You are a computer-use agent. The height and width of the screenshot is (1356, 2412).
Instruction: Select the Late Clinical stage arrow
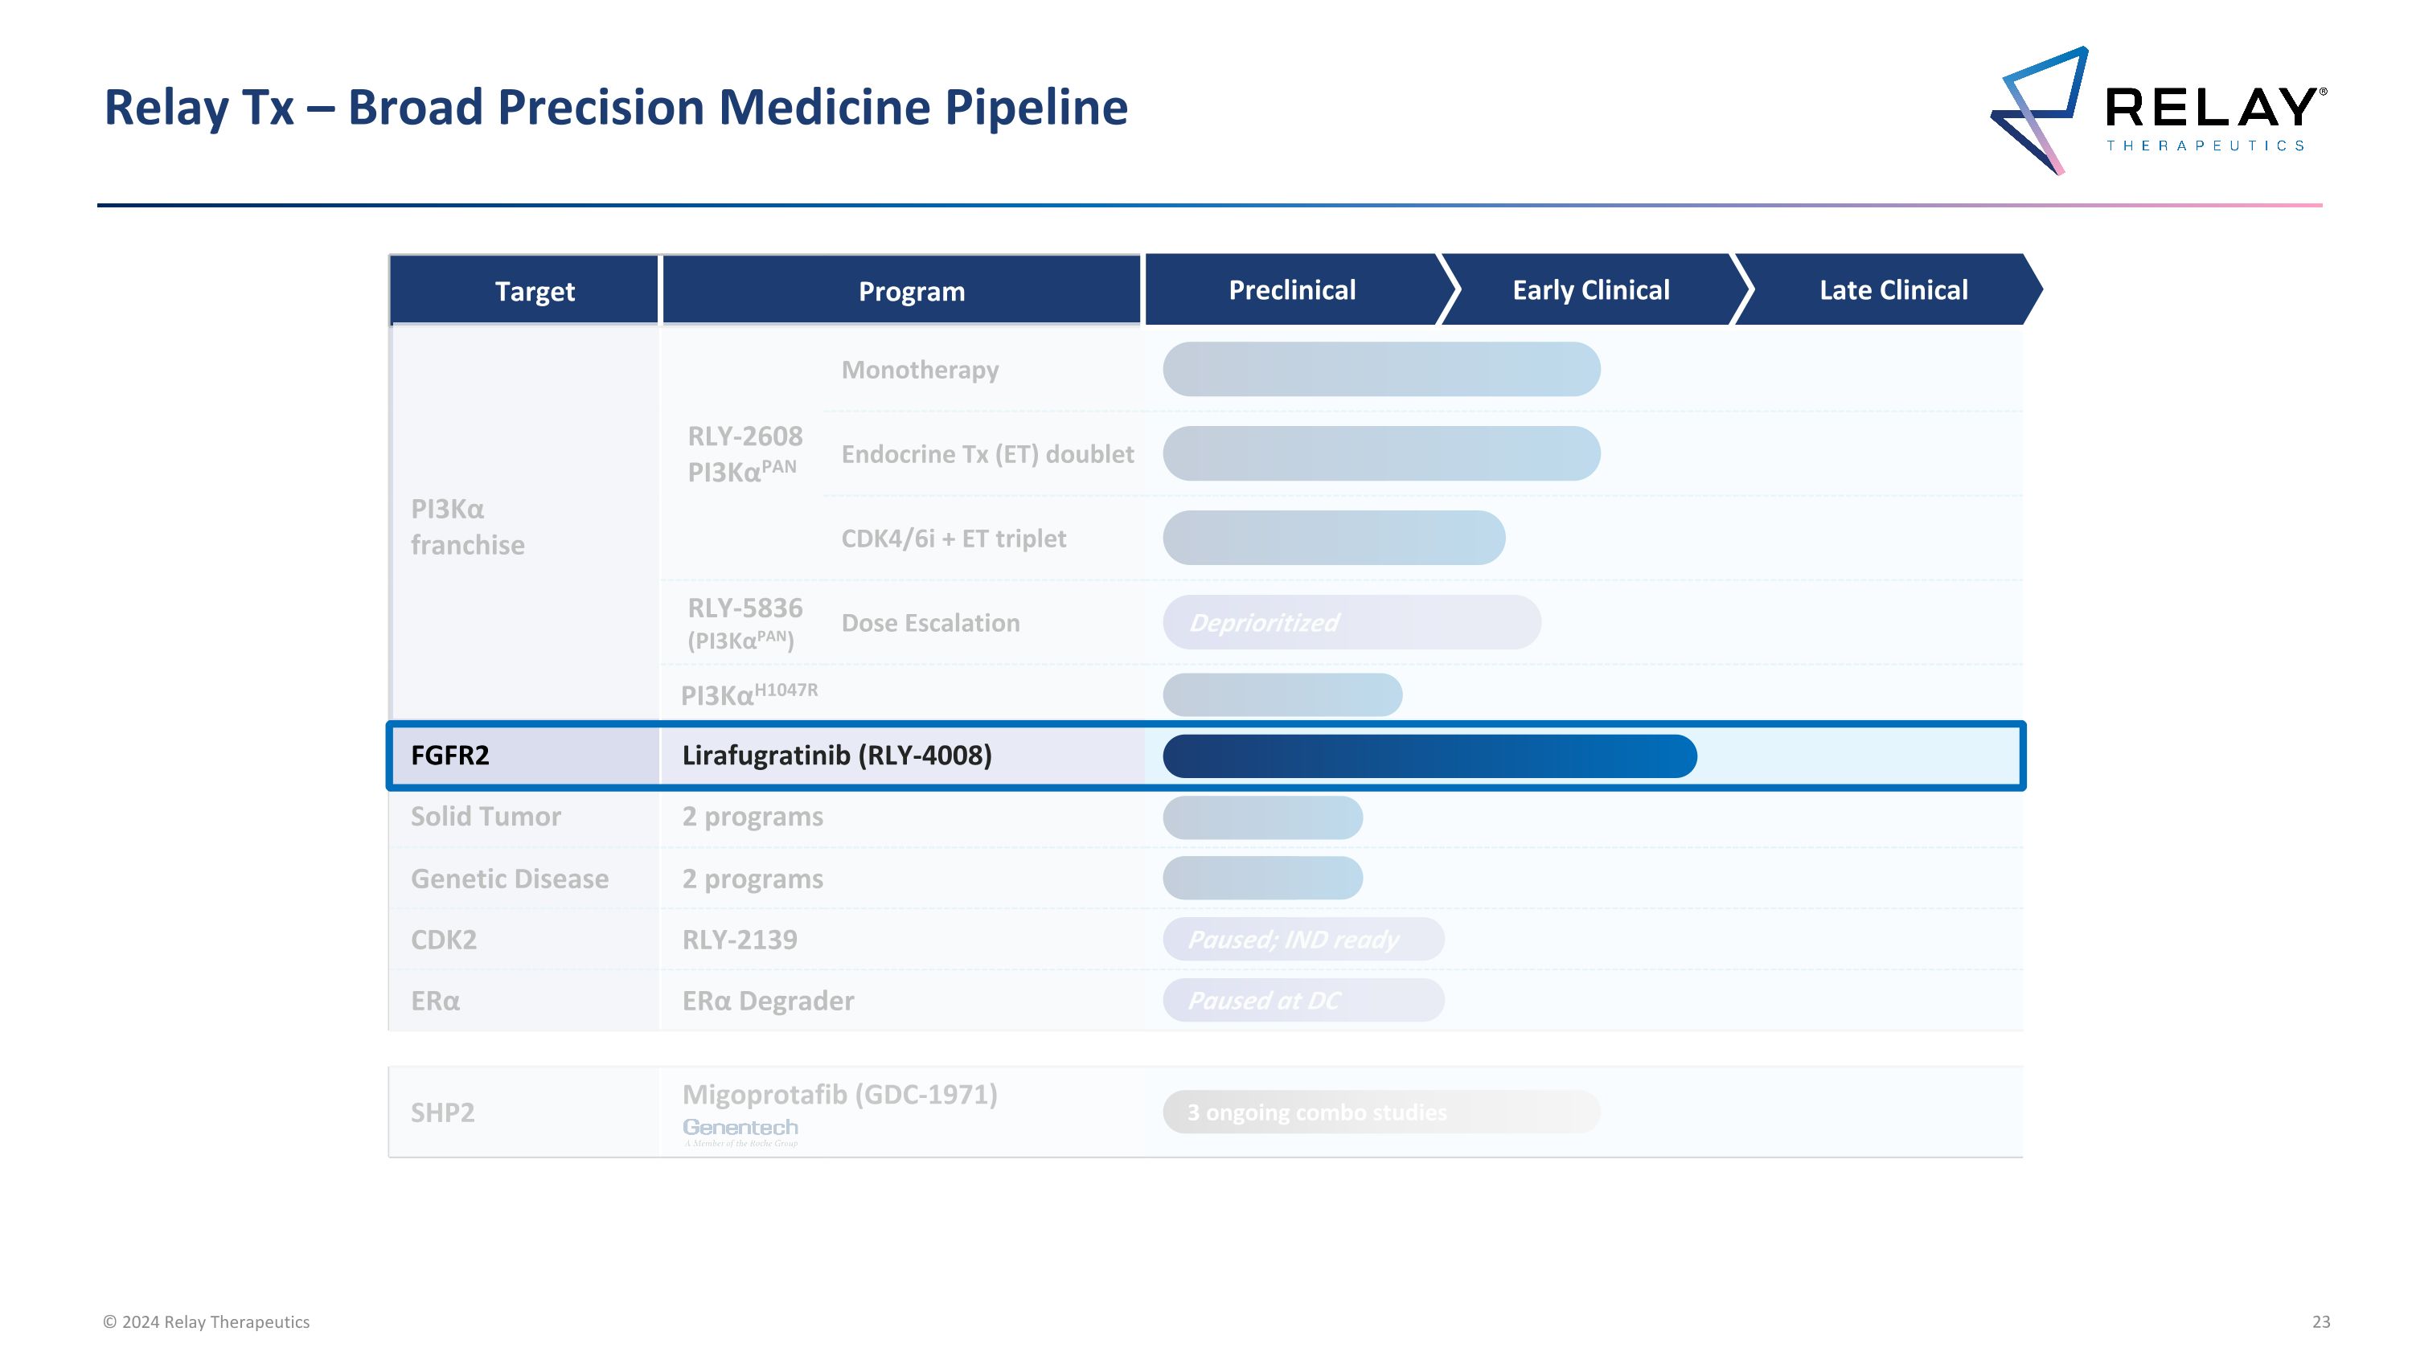coord(1893,290)
